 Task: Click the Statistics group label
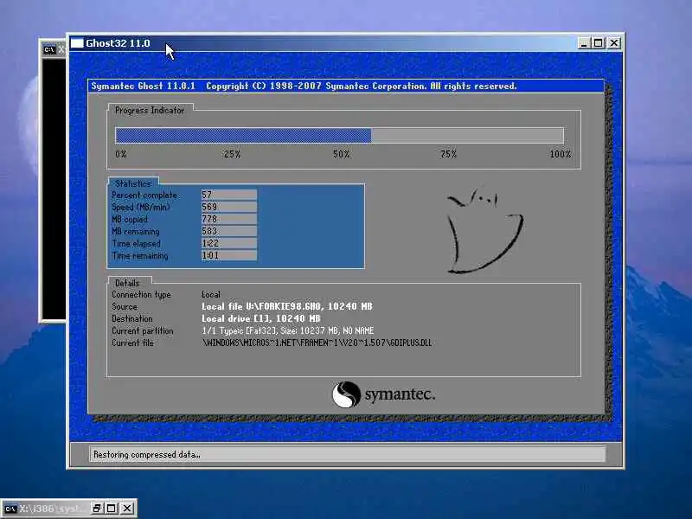point(133,183)
